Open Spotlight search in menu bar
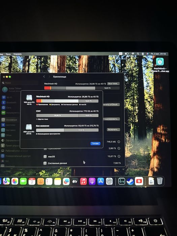The height and width of the screenshot is (236, 177). [138, 54]
